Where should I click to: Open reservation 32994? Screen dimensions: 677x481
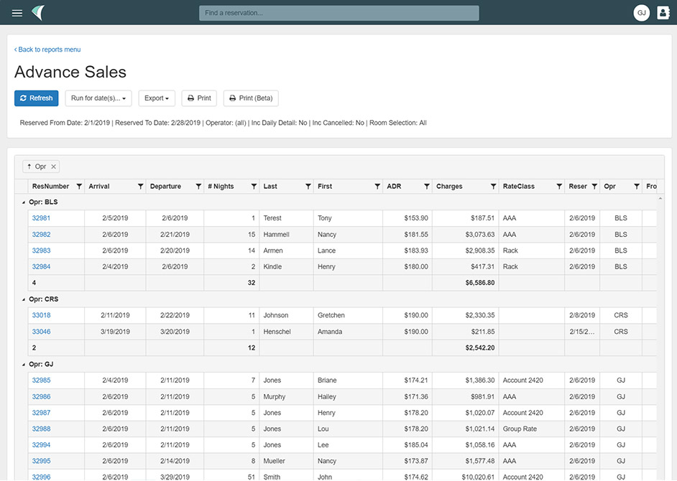coord(41,445)
